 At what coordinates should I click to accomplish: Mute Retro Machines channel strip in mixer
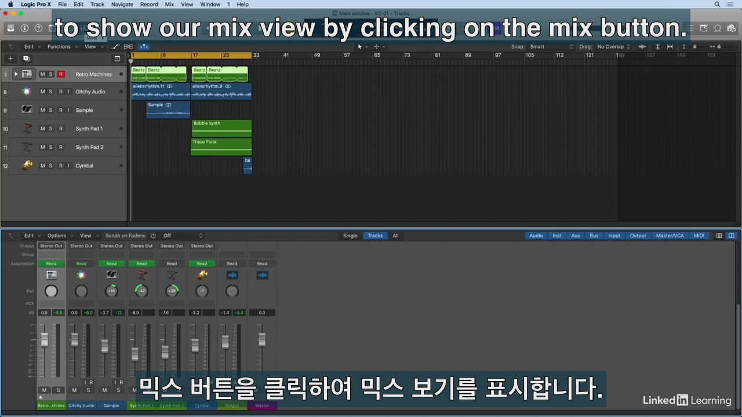pyautogui.click(x=44, y=390)
